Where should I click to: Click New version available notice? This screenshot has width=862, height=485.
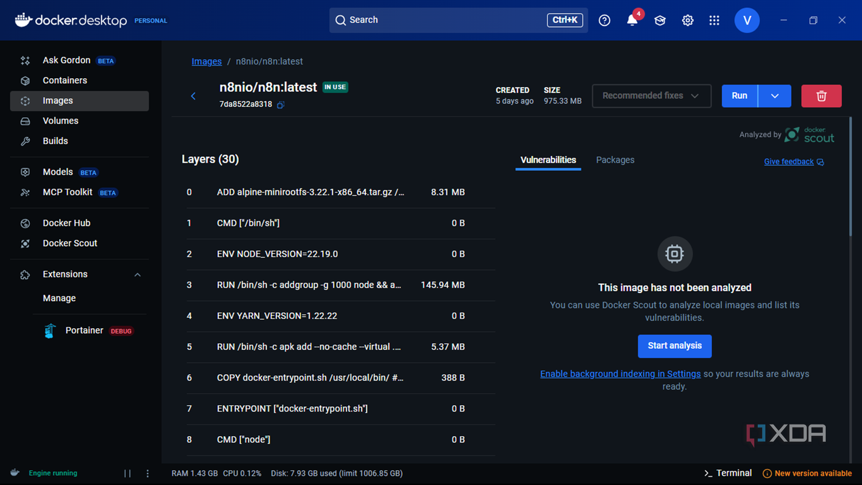807,474
